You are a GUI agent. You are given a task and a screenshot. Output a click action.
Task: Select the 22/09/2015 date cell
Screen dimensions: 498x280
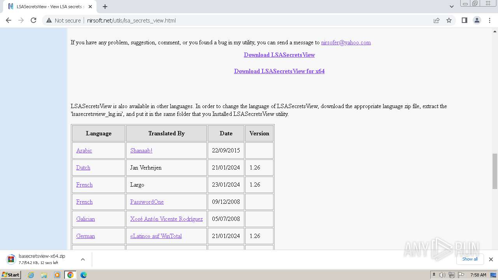coord(226,150)
